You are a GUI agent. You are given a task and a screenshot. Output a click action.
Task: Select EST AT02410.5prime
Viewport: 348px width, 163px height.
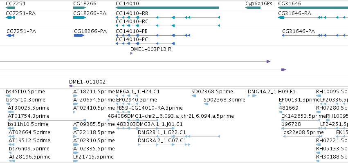(94, 108)
